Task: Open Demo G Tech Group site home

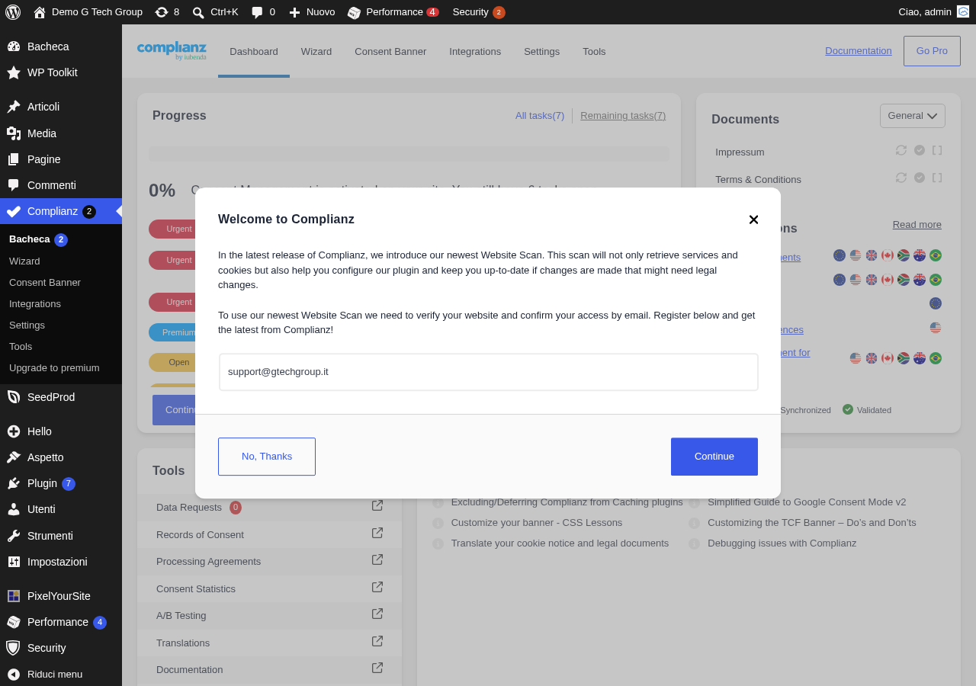Action: coord(88,12)
